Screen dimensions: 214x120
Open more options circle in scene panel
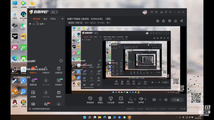[61, 61]
